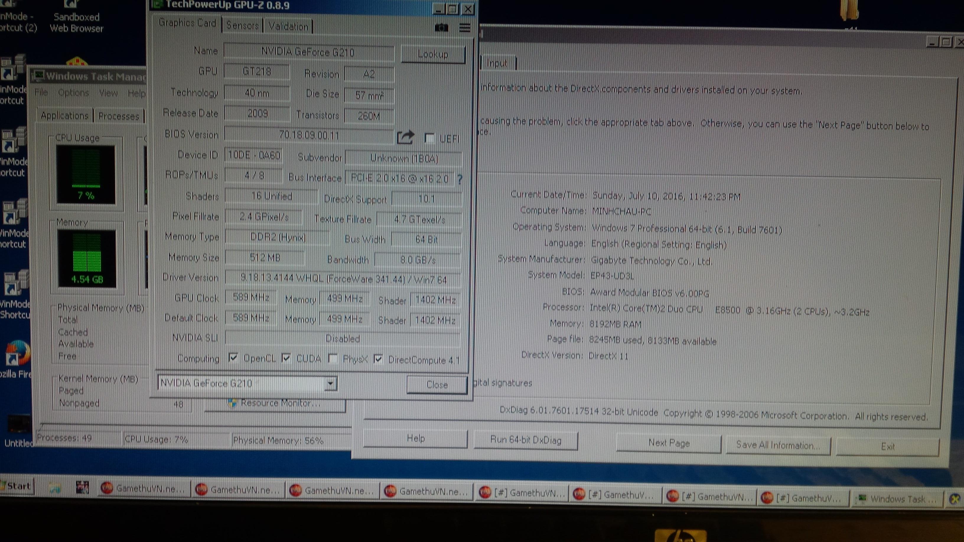Screen dimensions: 964x542
Task: Toggle the OpenCL checkbox
Action: point(233,357)
